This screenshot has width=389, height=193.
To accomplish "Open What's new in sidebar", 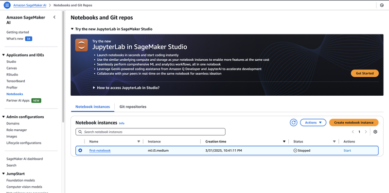I will [15, 39].
